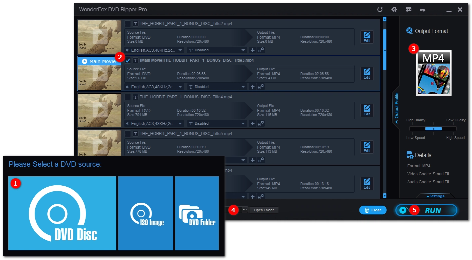Click filename THE_HOBBIT_PART_1_BONUS_DISC_Title4.mp4
Viewport: 472px width, 260px height.
186,97
